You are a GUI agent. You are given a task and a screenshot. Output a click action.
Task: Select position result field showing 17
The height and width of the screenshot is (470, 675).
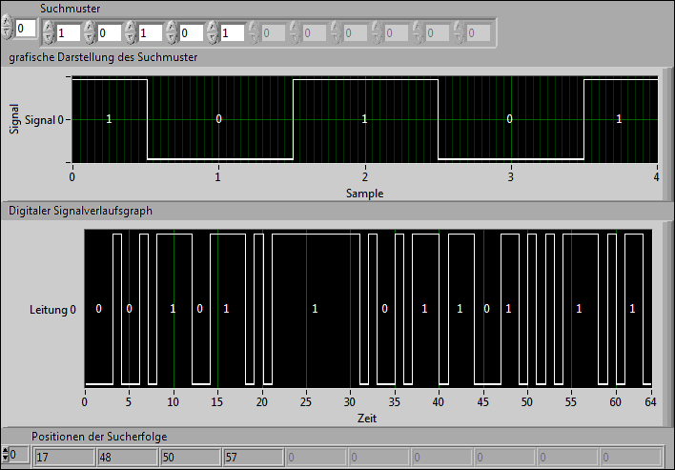[x=65, y=457]
